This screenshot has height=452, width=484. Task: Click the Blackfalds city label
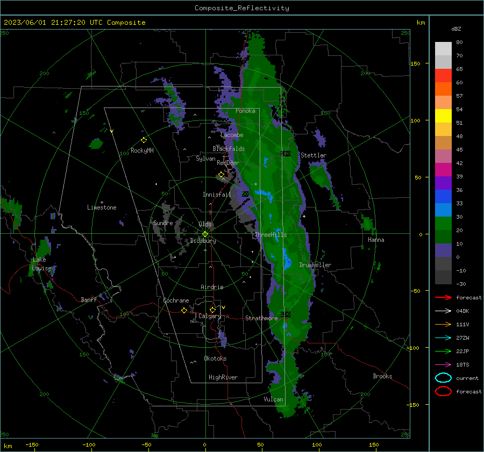(x=229, y=149)
